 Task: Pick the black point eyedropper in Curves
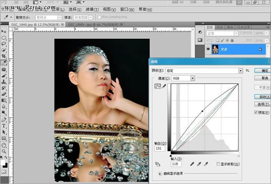click(x=192, y=164)
